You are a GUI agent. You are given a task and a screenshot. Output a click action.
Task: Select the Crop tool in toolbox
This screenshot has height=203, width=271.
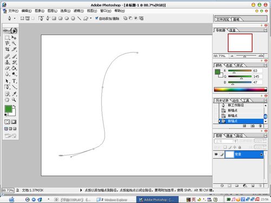tap(7, 49)
